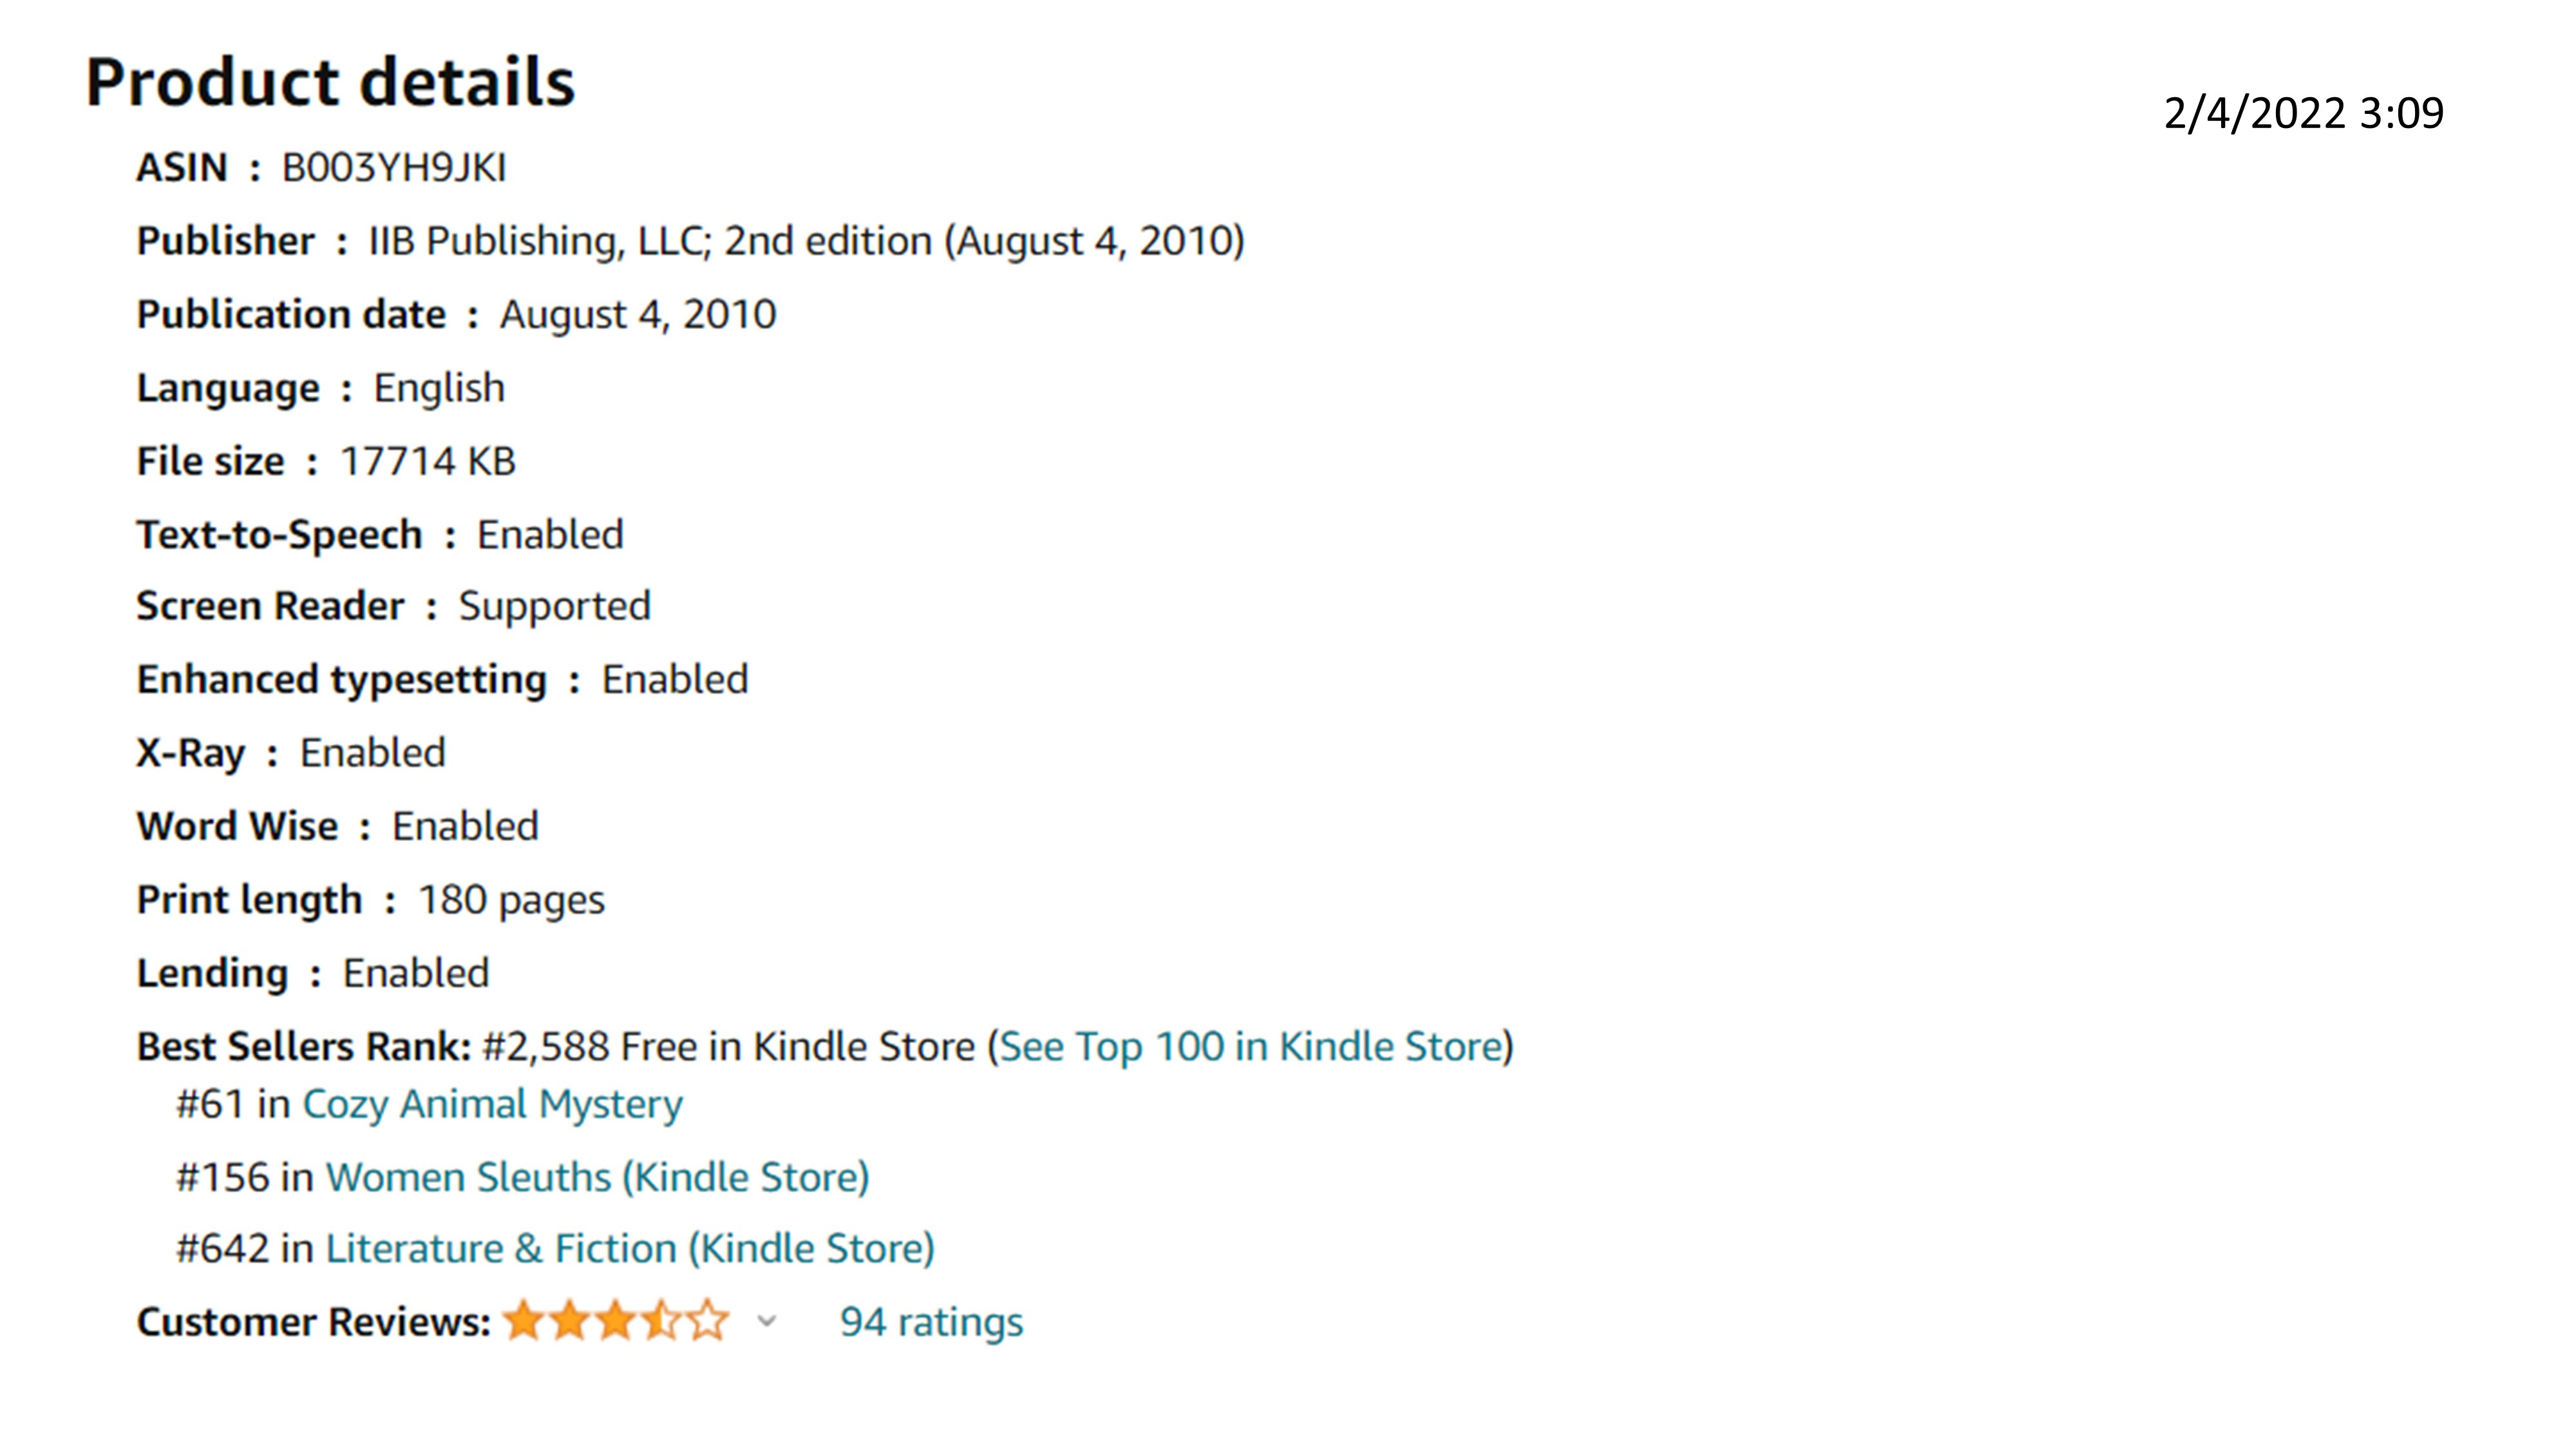
Task: Visit Women Sleuths (Kindle Store) category
Action: pos(597,1177)
